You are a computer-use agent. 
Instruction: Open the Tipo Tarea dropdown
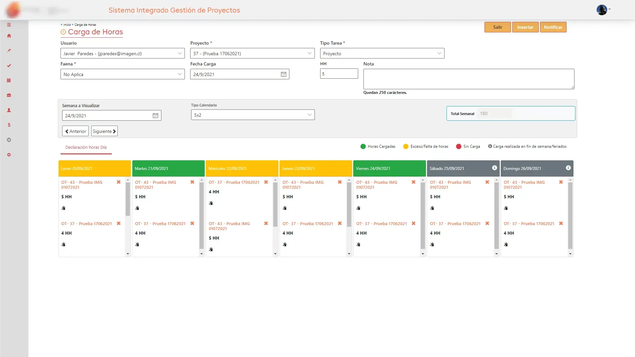382,54
